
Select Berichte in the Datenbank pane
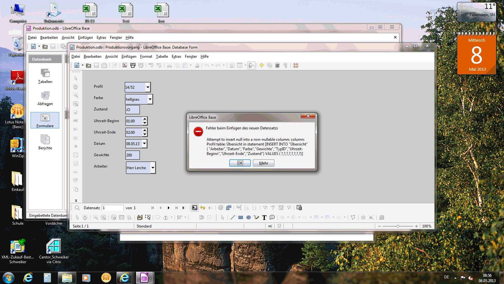click(x=45, y=142)
